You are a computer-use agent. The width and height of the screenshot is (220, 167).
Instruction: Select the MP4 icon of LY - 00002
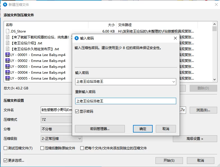(x=8, y=61)
